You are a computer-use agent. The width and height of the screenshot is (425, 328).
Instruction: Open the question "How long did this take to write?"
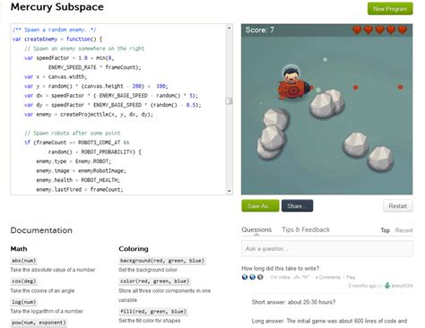click(280, 268)
